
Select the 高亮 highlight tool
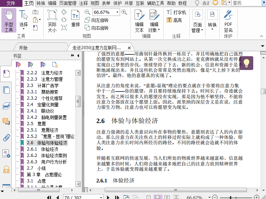click(x=174, y=20)
